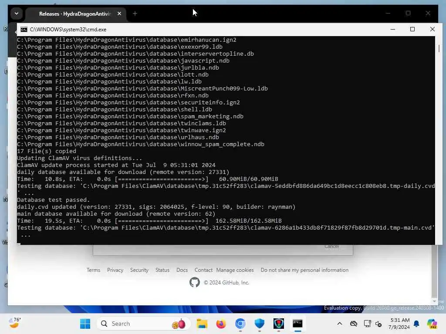Image resolution: width=446 pixels, height=334 pixels.
Task: Open the 76° weather widget
Action: 14,323
